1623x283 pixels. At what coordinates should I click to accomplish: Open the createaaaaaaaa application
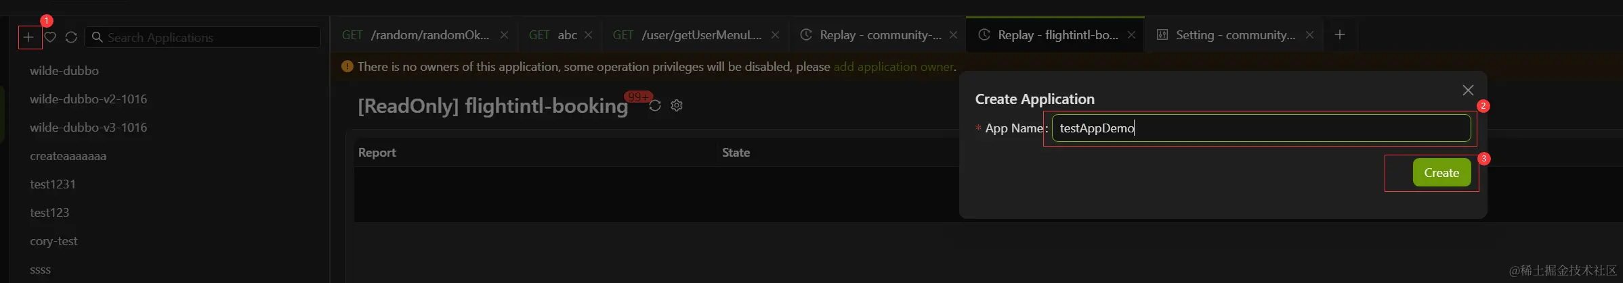point(68,156)
